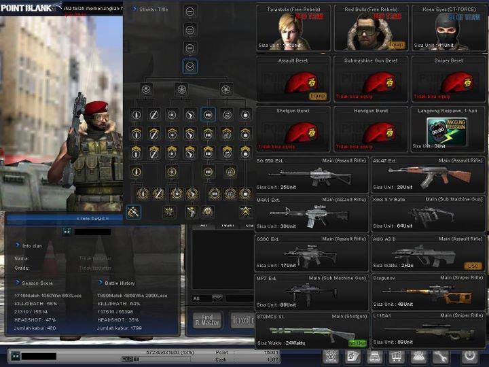The image size is (489, 367).
Task: Open the chat channel All dropdown arrow
Action: [x=218, y=298]
